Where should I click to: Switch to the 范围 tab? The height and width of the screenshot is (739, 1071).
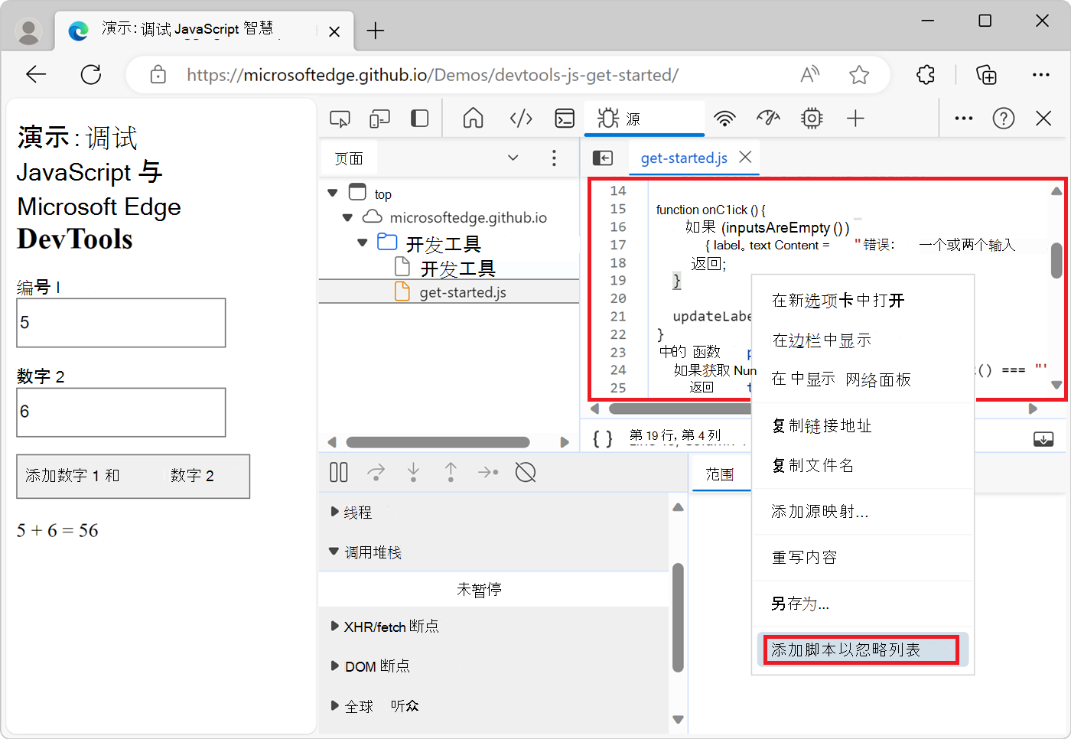[x=720, y=474]
